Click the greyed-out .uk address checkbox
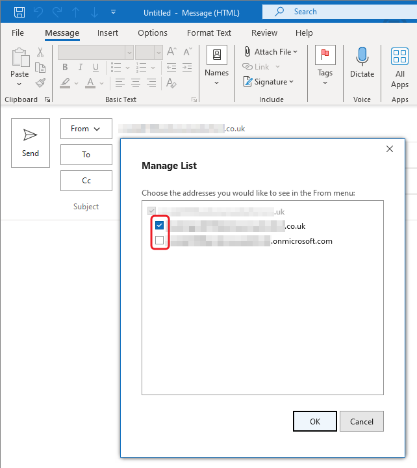The image size is (417, 468). click(151, 211)
